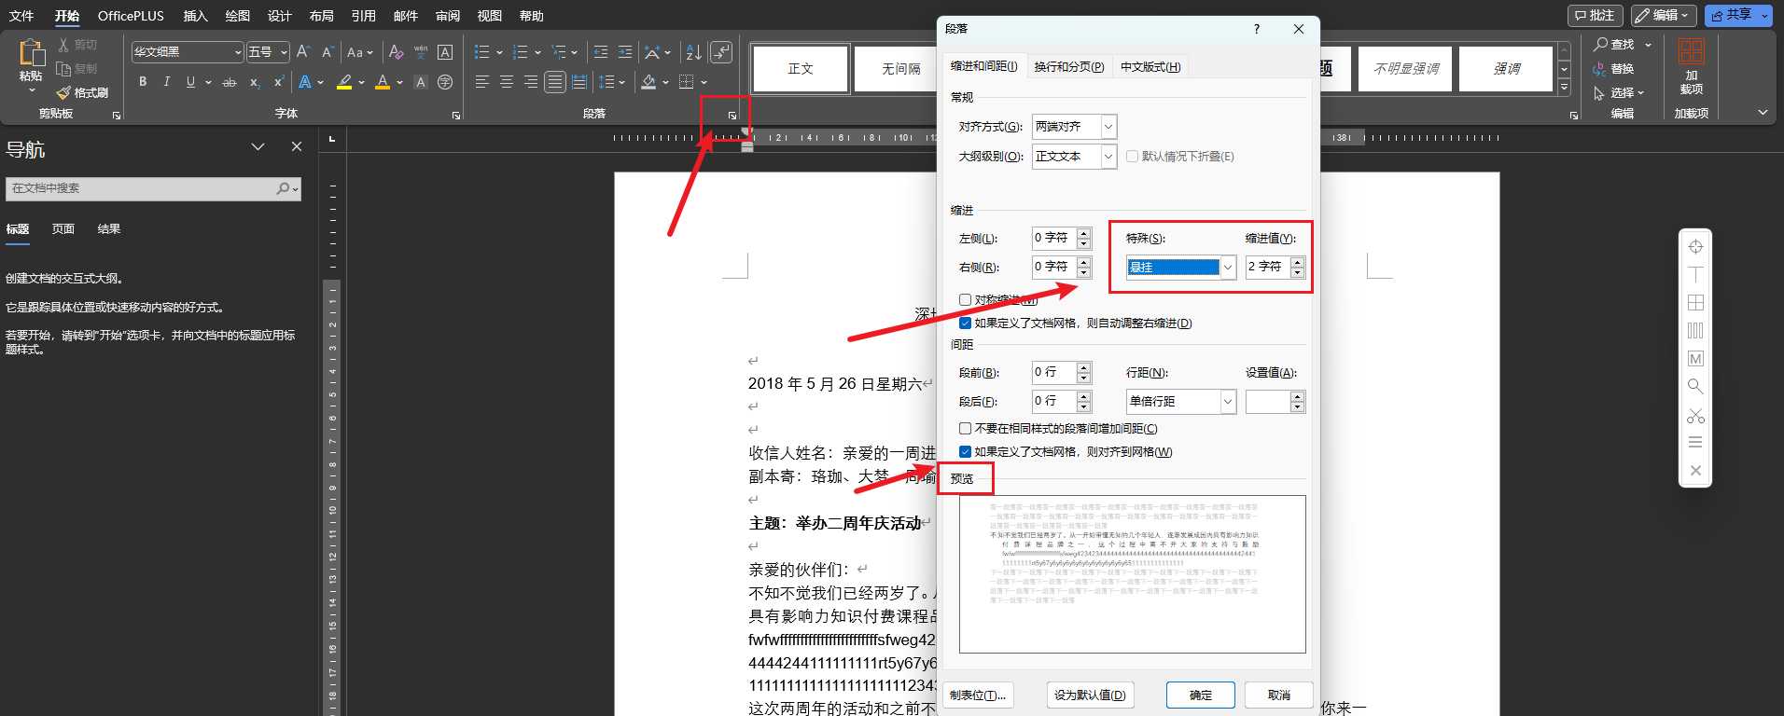Screen dimensions: 1784x716
Task: Apply Superscript formatting
Action: [x=278, y=82]
